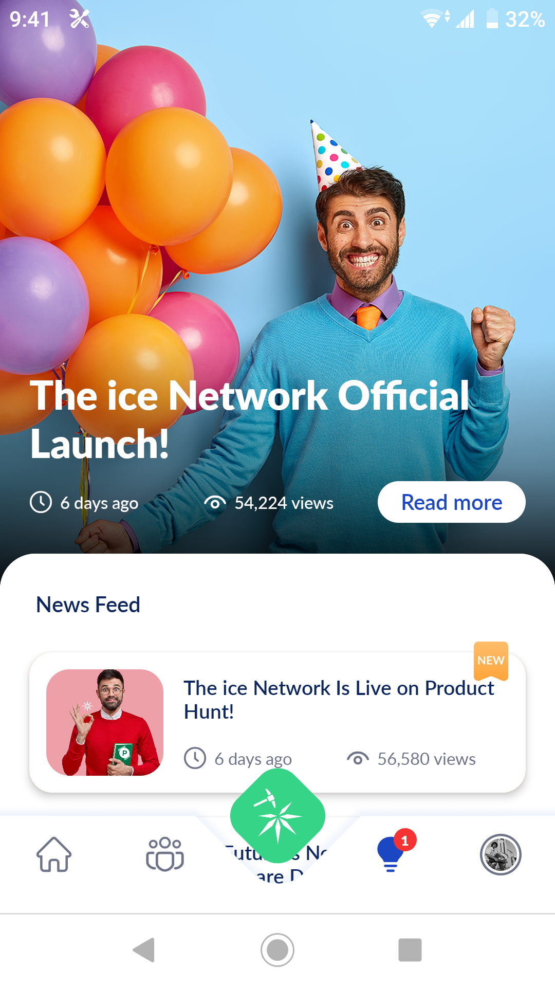Screen dimensions: 555x987
Task: Click the eye icon beside 54,224 views
Action: (215, 503)
